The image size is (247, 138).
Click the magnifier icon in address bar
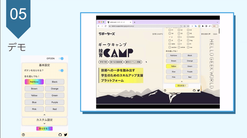coord(181,26)
